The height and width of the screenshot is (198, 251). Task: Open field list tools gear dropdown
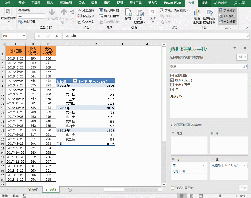click(242, 57)
